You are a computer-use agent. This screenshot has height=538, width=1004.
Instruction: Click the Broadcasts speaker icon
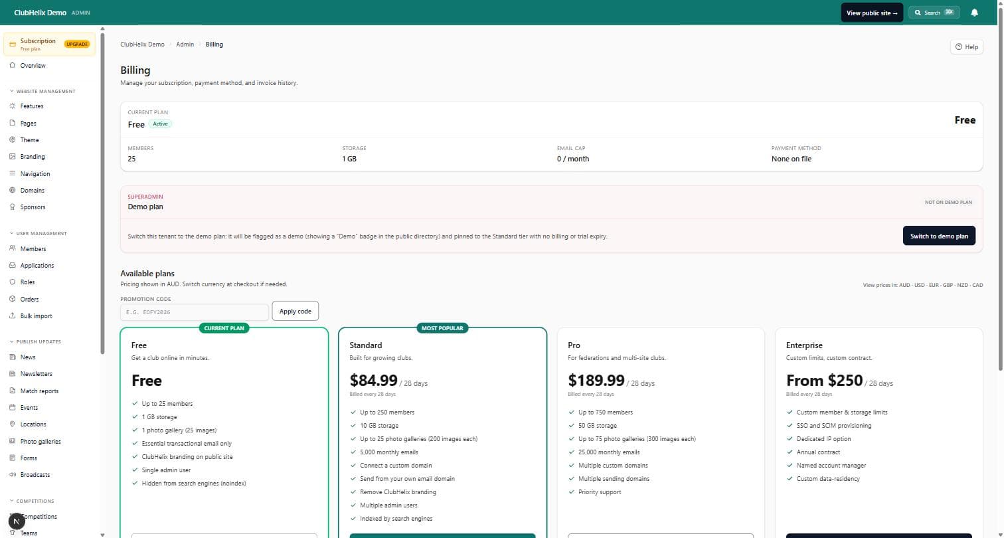pyautogui.click(x=13, y=474)
